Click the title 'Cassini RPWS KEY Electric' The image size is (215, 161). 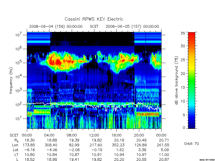click(94, 19)
